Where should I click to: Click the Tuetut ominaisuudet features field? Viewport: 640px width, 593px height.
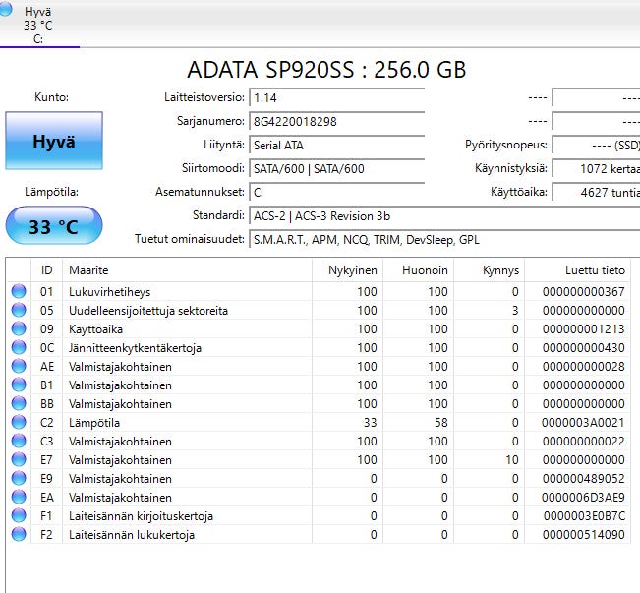pos(442,240)
